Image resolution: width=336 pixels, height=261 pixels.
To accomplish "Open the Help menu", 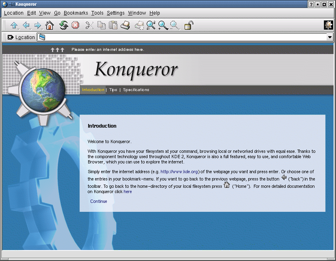I will (x=155, y=13).
